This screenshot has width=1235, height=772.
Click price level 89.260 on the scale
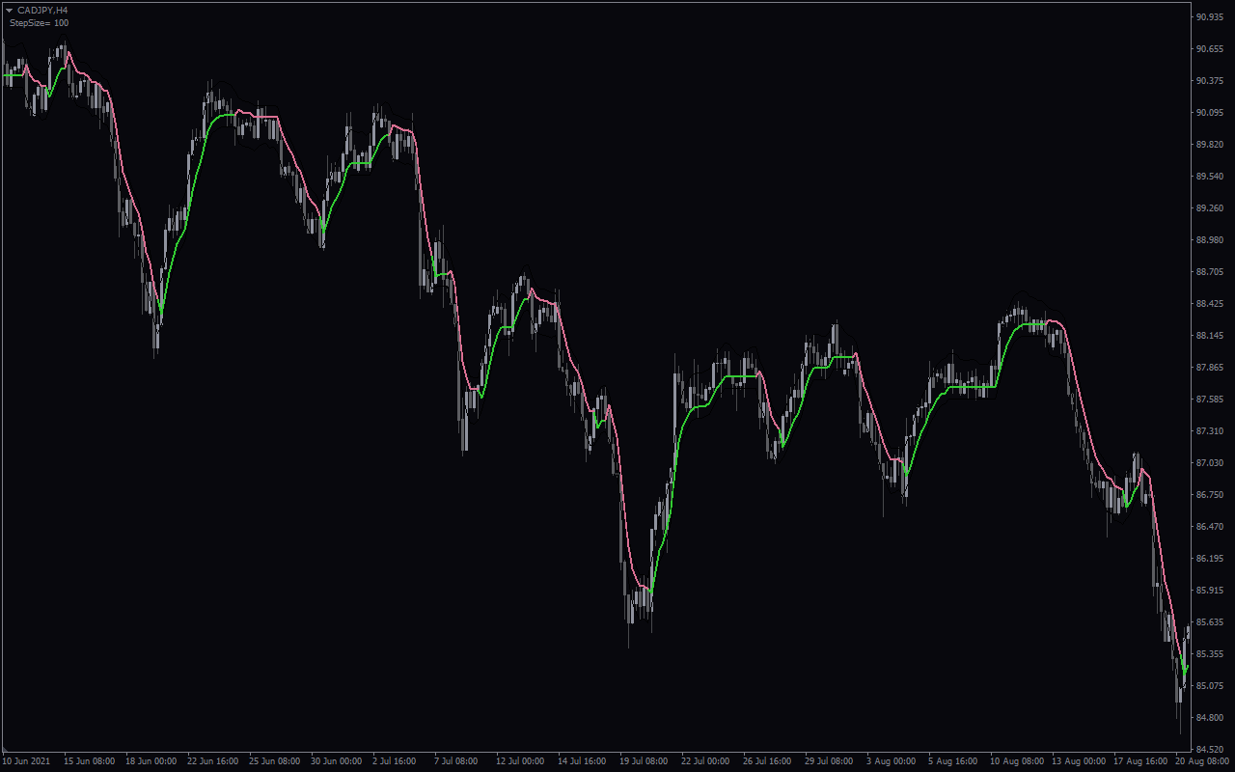1210,208
